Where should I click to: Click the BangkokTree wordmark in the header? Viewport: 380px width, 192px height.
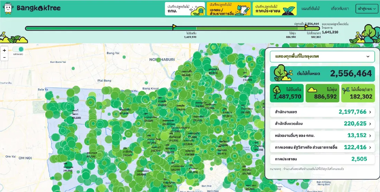point(39,8)
